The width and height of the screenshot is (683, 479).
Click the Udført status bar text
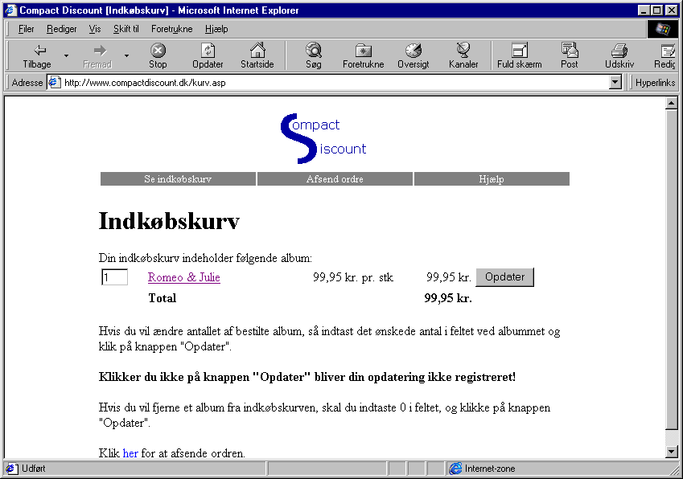tap(34, 469)
